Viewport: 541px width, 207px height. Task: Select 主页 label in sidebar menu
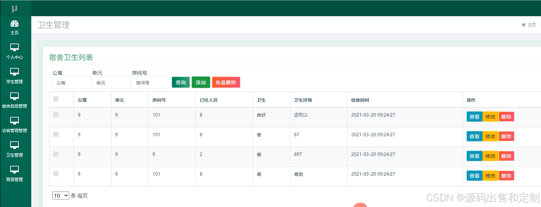click(15, 33)
